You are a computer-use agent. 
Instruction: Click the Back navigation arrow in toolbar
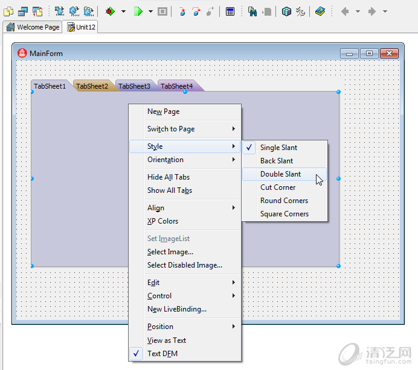345,11
